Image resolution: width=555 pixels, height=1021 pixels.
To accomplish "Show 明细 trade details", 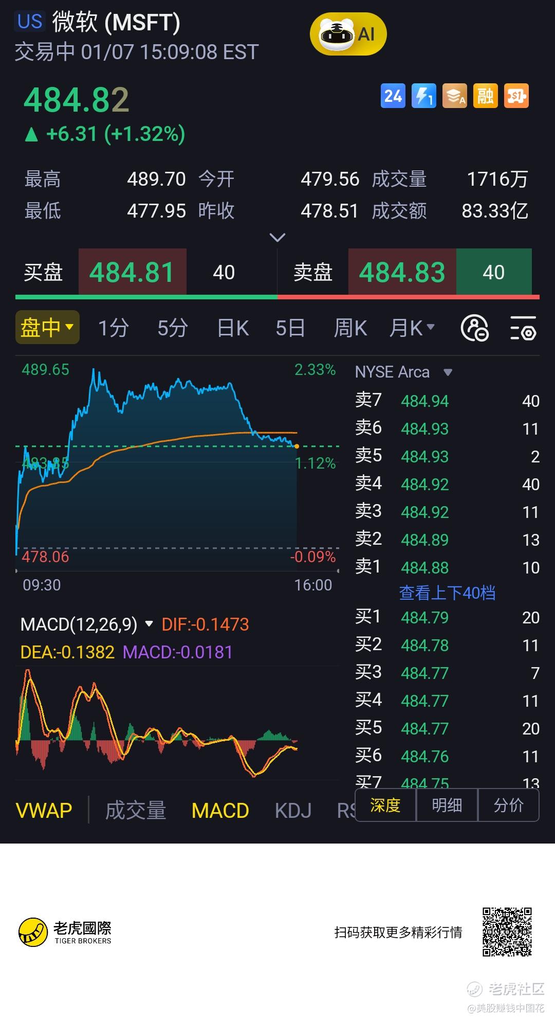I will (x=447, y=805).
